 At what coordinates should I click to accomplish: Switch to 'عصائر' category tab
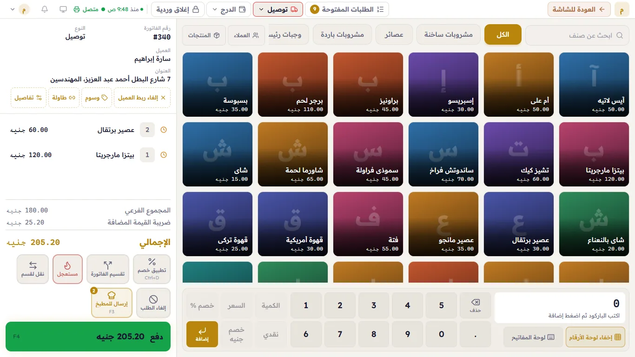pyautogui.click(x=394, y=35)
